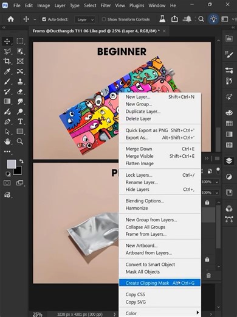Select the Frame tool
This screenshot has height=317, width=237.
(x=20, y=61)
